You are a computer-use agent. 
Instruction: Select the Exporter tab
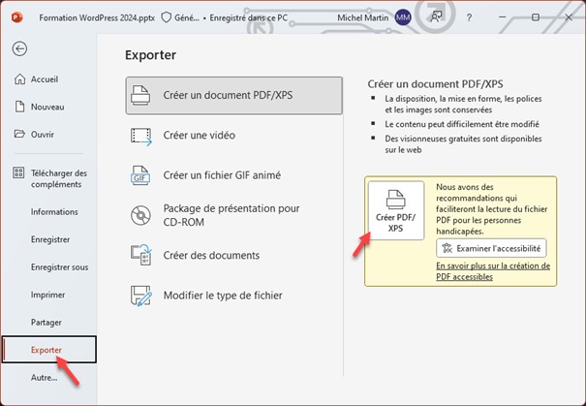[x=48, y=349]
